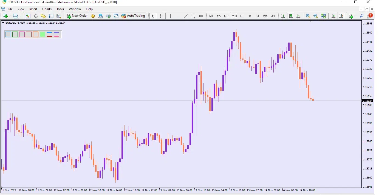
Task: Enable the chart shift toggle
Action: pyautogui.click(x=341, y=16)
